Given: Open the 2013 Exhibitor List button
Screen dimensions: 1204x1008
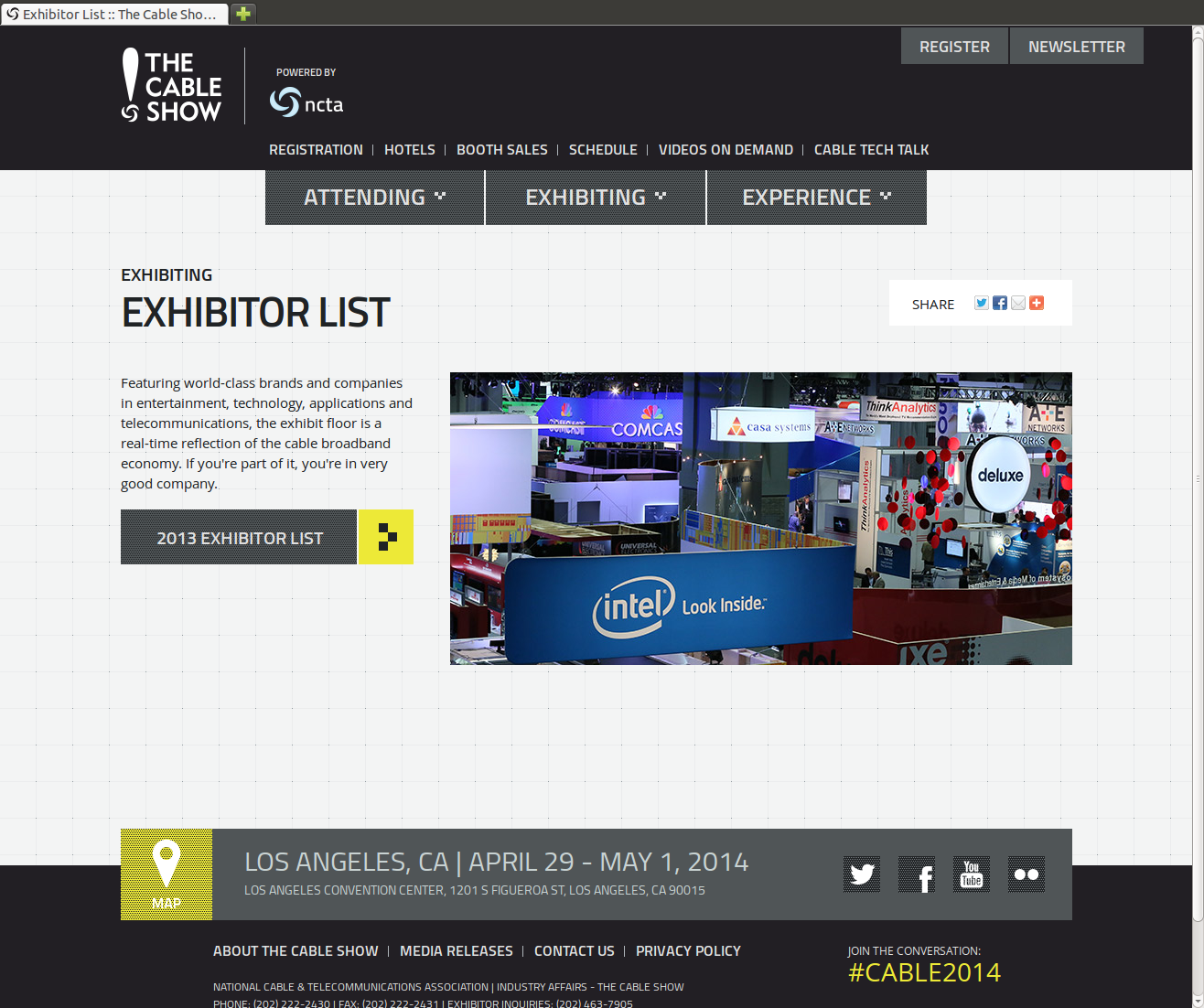Looking at the screenshot, I should 240,538.
